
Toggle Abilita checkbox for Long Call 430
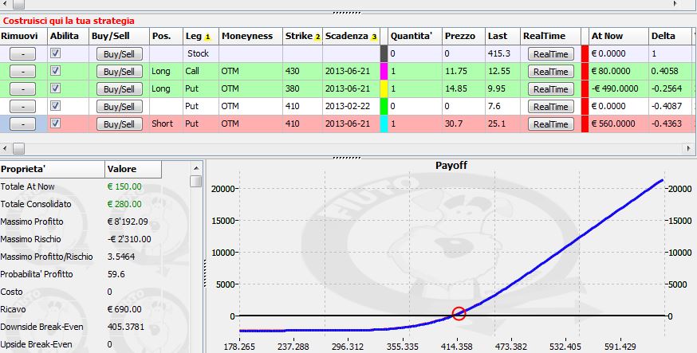[55, 71]
